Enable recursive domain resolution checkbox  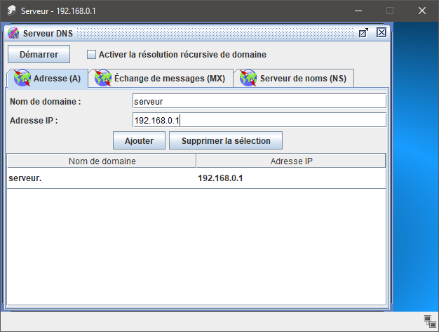pos(91,54)
